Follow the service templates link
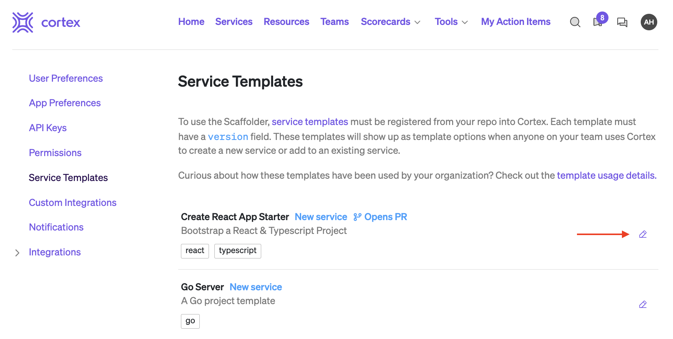673x339 pixels. click(x=310, y=122)
